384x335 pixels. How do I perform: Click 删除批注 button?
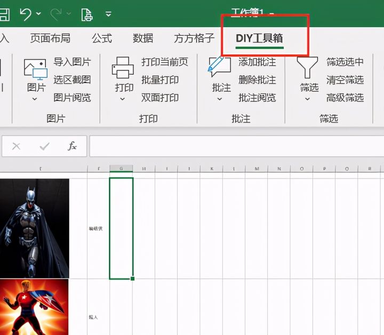257,79
